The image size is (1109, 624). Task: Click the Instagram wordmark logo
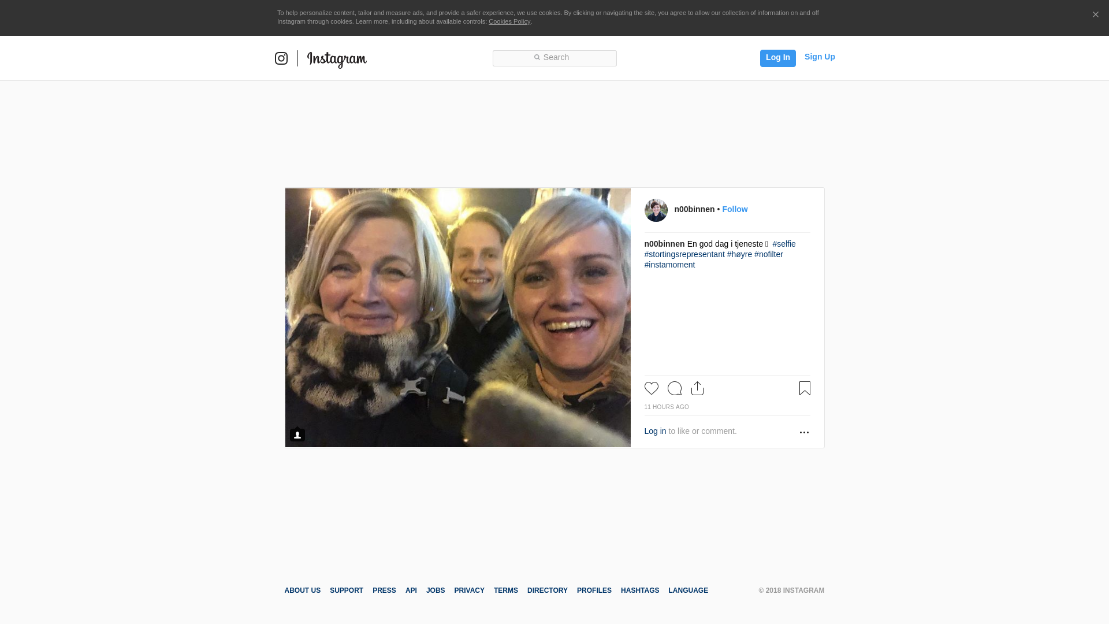[x=337, y=59]
